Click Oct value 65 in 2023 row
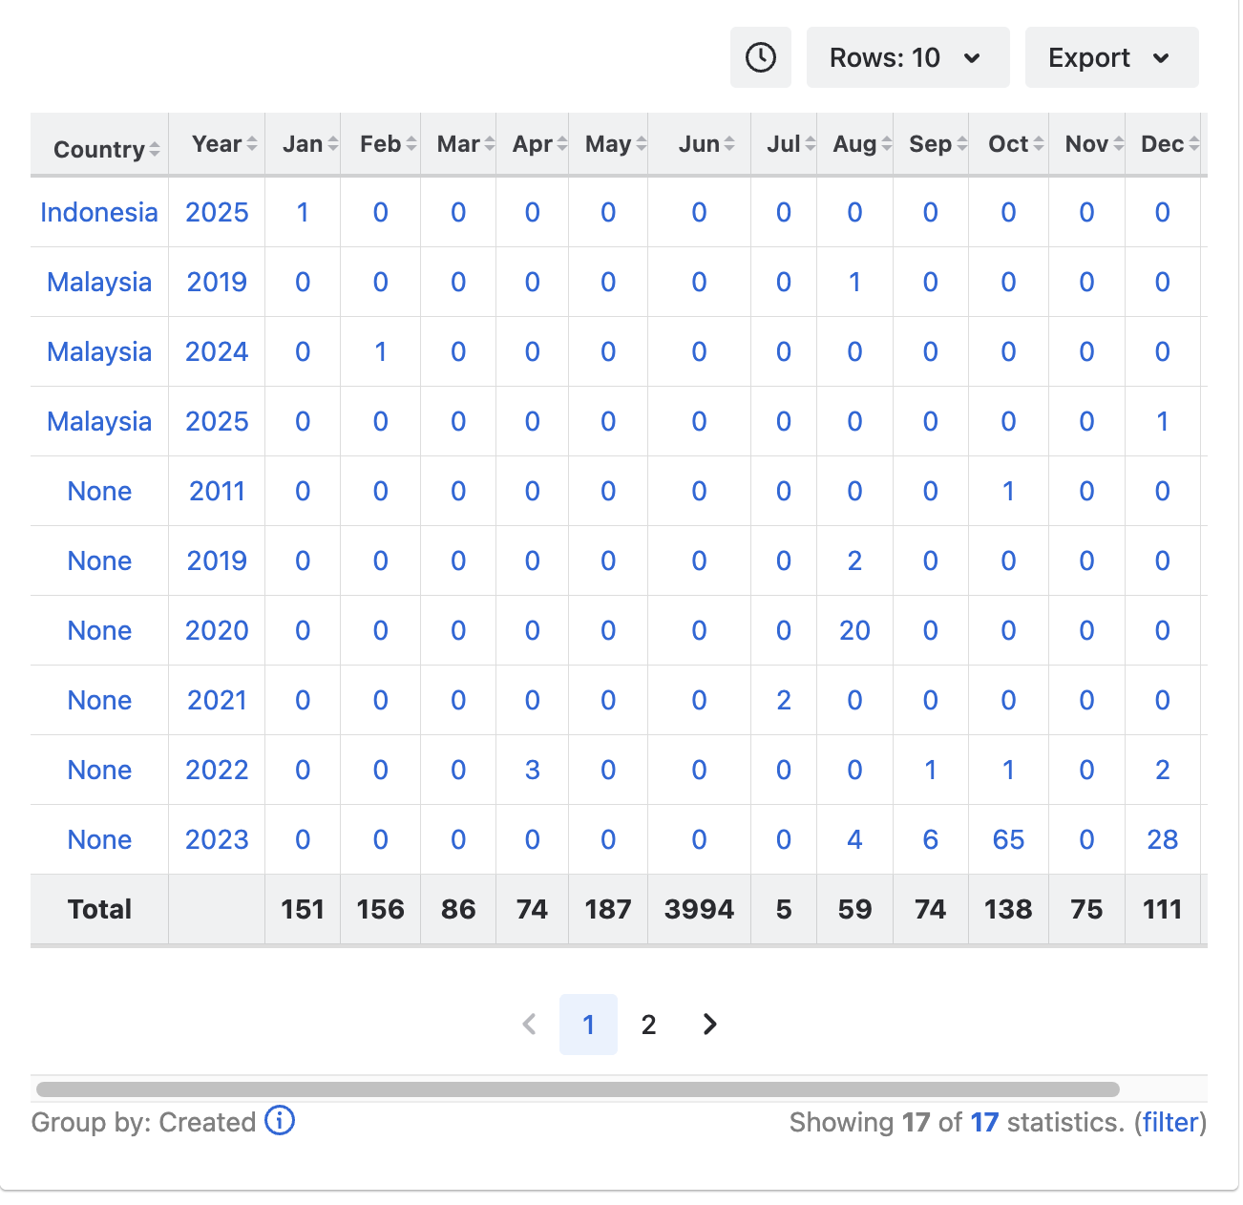This screenshot has height=1205, width=1243. (x=1008, y=839)
